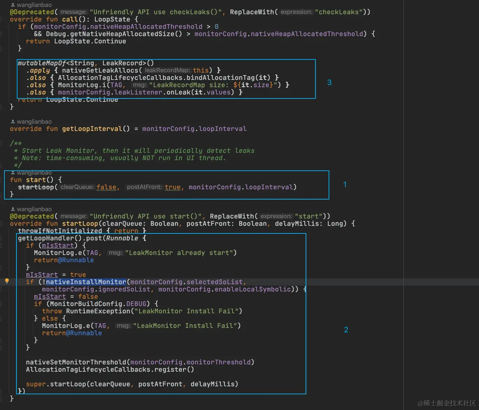Click mIsStart in the mIsStart = false line

tap(50, 297)
